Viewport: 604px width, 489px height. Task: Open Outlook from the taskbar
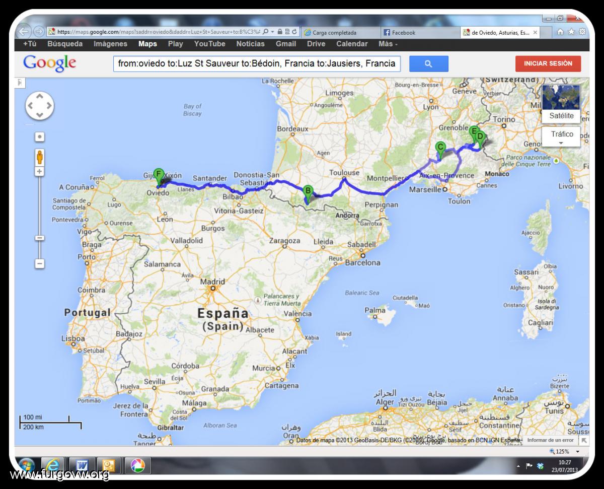tap(108, 465)
